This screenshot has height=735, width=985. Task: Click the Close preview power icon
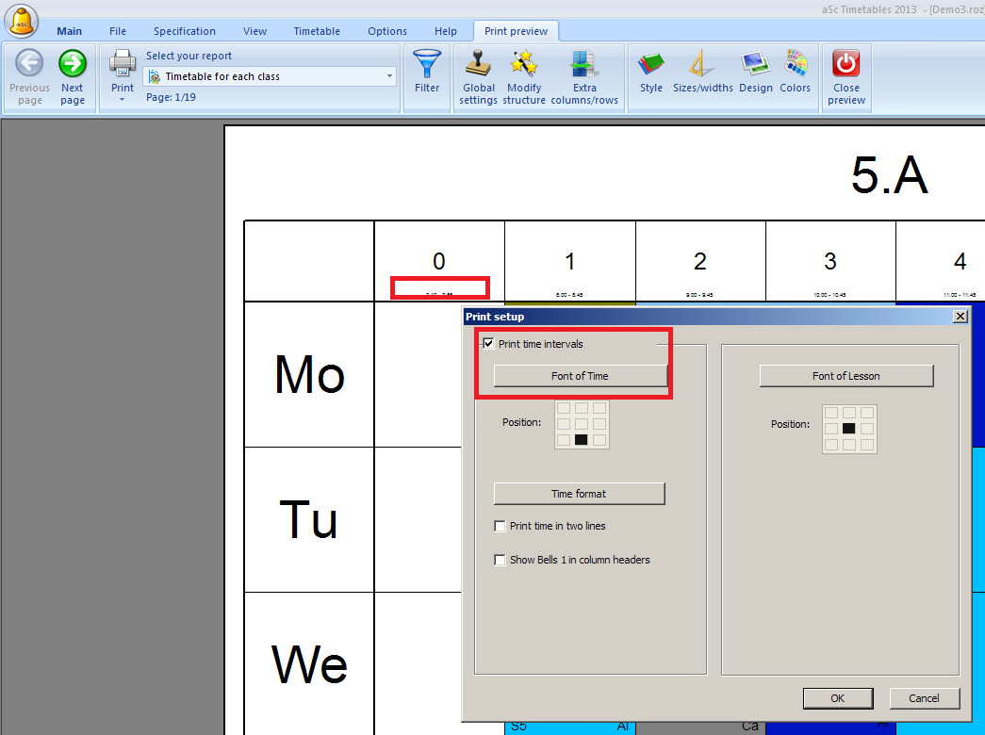(x=846, y=65)
